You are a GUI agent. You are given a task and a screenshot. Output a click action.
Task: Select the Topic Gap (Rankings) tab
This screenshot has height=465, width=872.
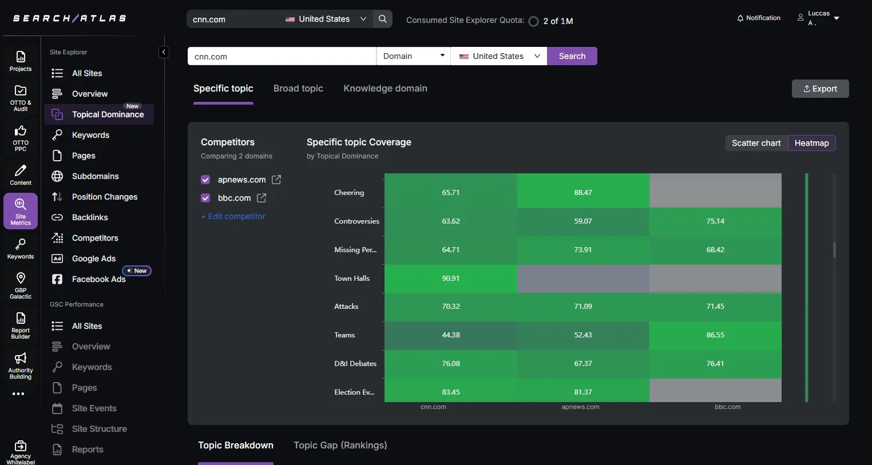point(340,446)
